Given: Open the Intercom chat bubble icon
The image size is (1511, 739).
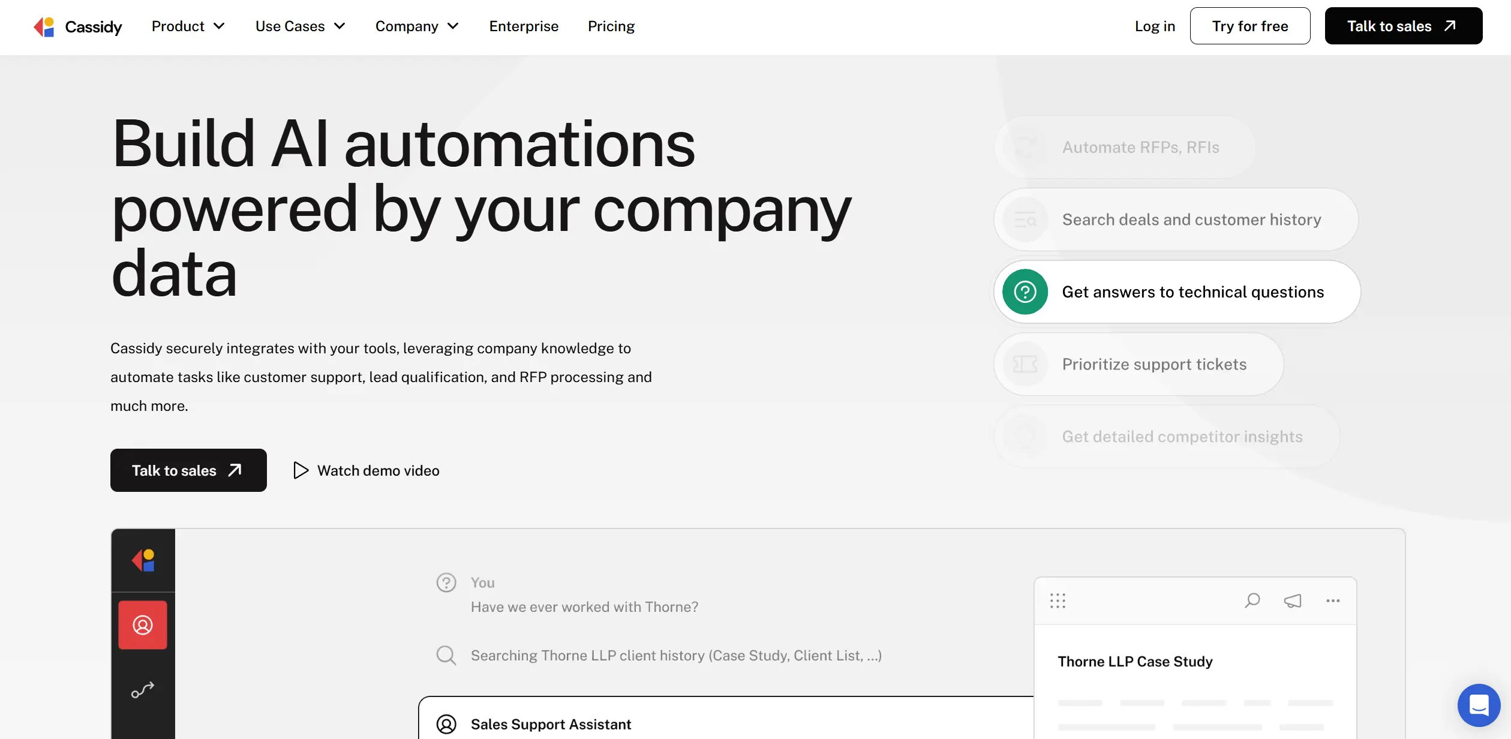Looking at the screenshot, I should tap(1479, 705).
